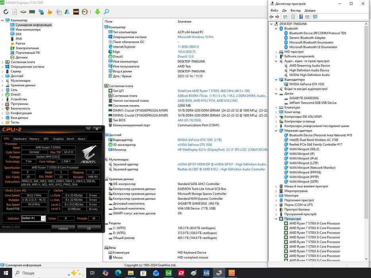Image resolution: width=371 pixels, height=278 pixels.
Task: Open the Microsoft Windows 10 Pro link
Action: (x=195, y=37)
